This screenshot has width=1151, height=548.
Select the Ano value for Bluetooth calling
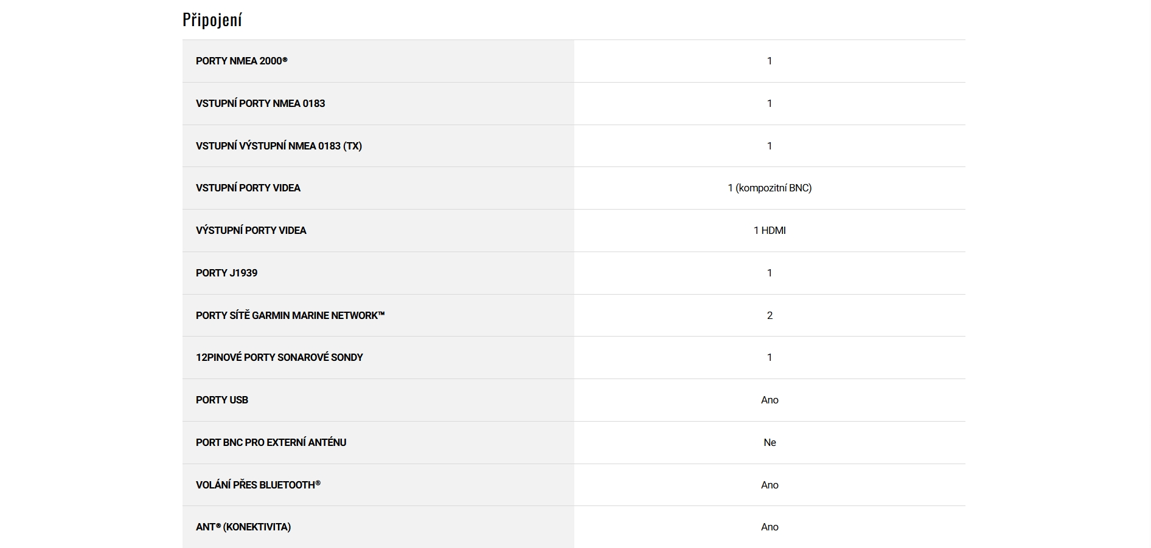click(x=770, y=485)
